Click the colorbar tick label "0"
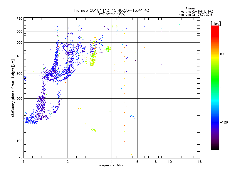Screen dimensions: 235x176 tap(220, 88)
